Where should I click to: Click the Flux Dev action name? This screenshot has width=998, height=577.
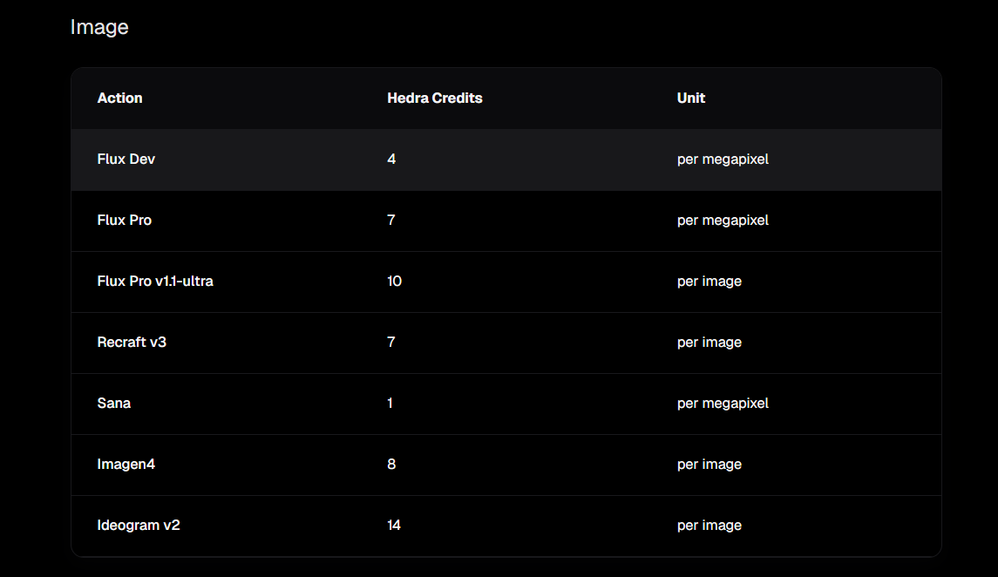click(126, 160)
